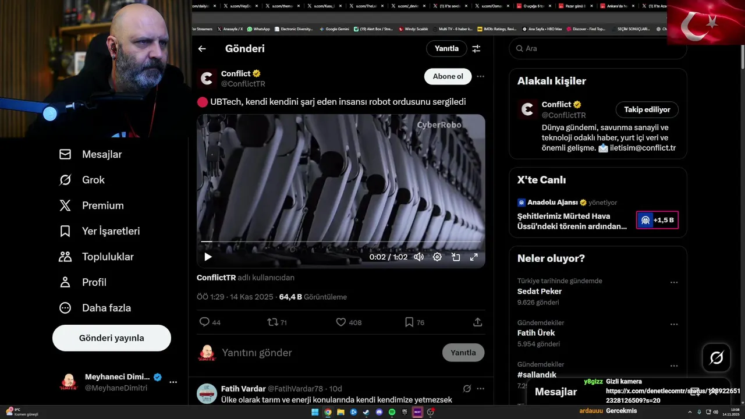Viewport: 745px width, 419px height.
Task: Open the more options for Fatih Ürek trend
Action: click(x=674, y=324)
